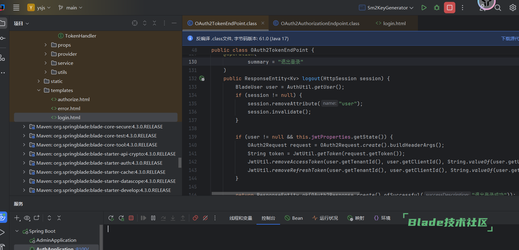Image resolution: width=519 pixels, height=250 pixels.
Task: Open the 运行状况 health tab
Action: coord(325,218)
